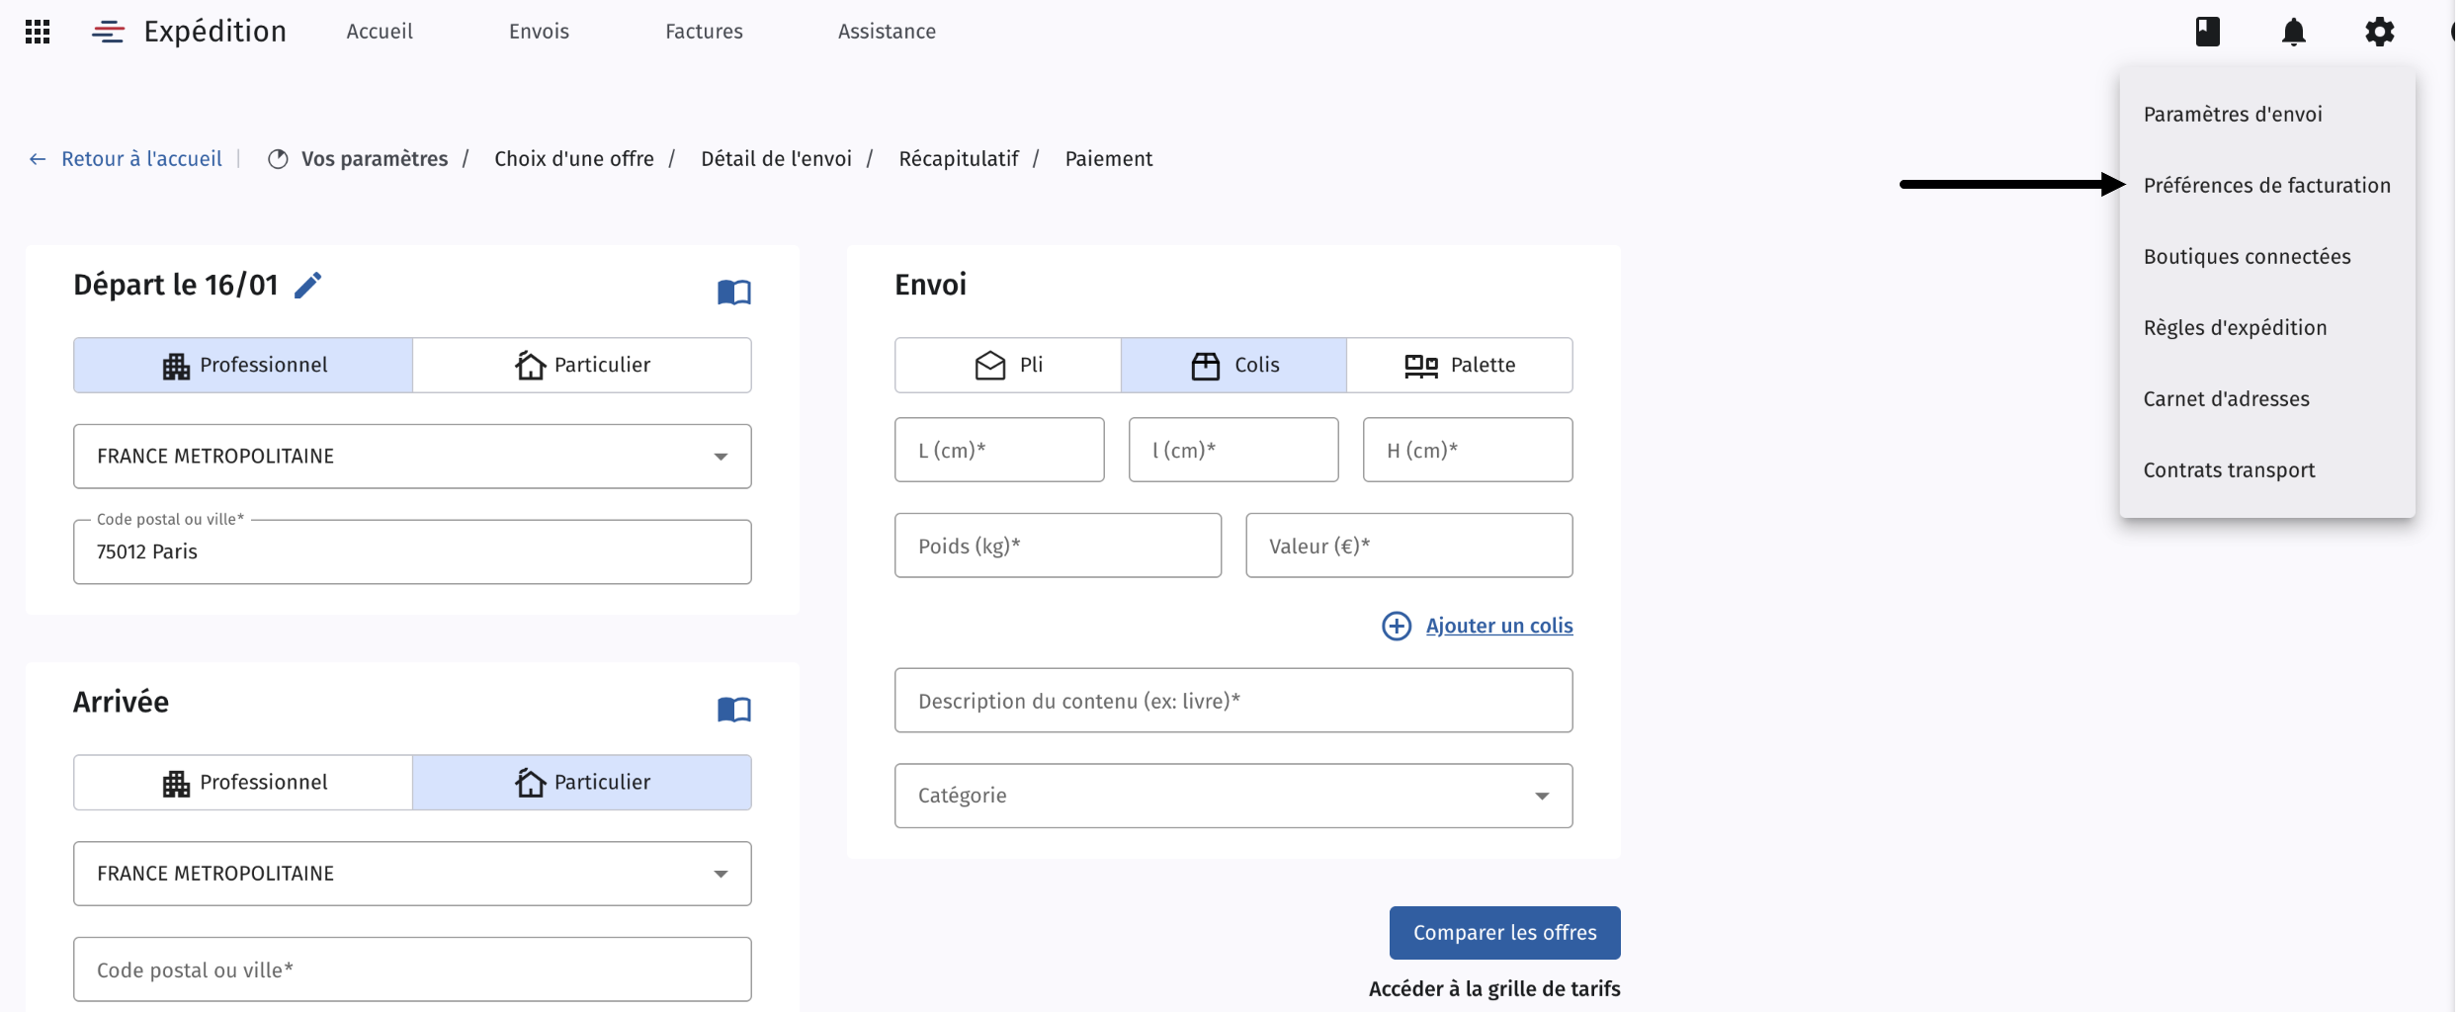This screenshot has height=1012, width=2463.
Task: Select Particulier for arrival
Action: pyautogui.click(x=582, y=782)
